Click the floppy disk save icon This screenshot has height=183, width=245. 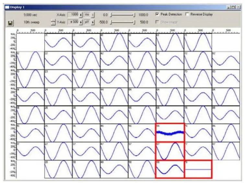[10, 23]
